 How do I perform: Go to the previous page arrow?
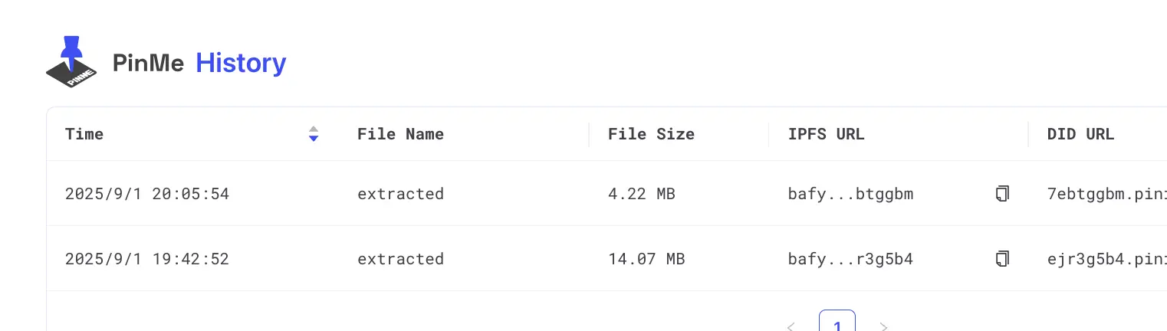coord(791,326)
